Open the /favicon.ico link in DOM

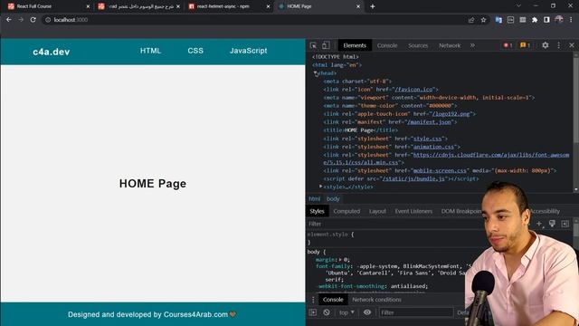coord(413,90)
